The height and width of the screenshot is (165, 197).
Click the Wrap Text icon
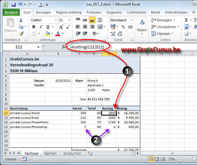pos(100,20)
